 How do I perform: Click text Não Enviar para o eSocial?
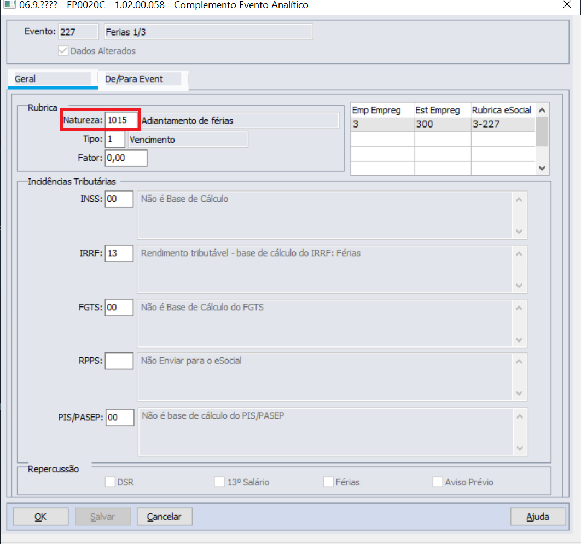(x=191, y=361)
